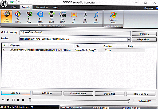
Task: Open the Conversion tab
Action: pyautogui.click(x=42, y=7)
